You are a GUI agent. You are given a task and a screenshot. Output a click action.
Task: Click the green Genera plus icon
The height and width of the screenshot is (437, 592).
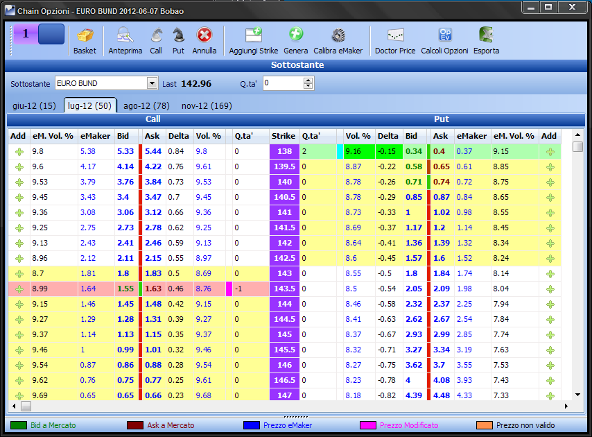pyautogui.click(x=295, y=35)
